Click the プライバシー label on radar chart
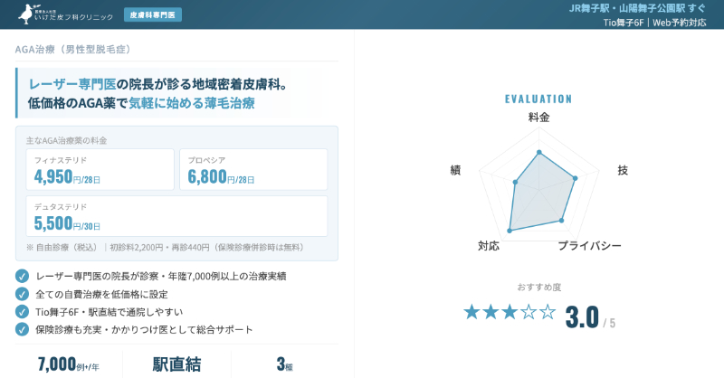Screen dimensions: 724x378 tap(589, 246)
